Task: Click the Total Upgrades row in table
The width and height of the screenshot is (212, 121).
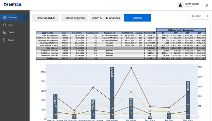Action: [x=121, y=48]
